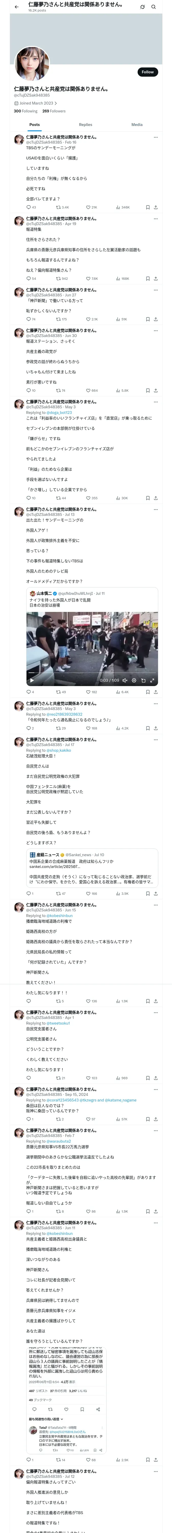Repost the Feb 16 post
Image resolution: width=172 pixels, height=1533 pixels.
[x=62, y=207]
